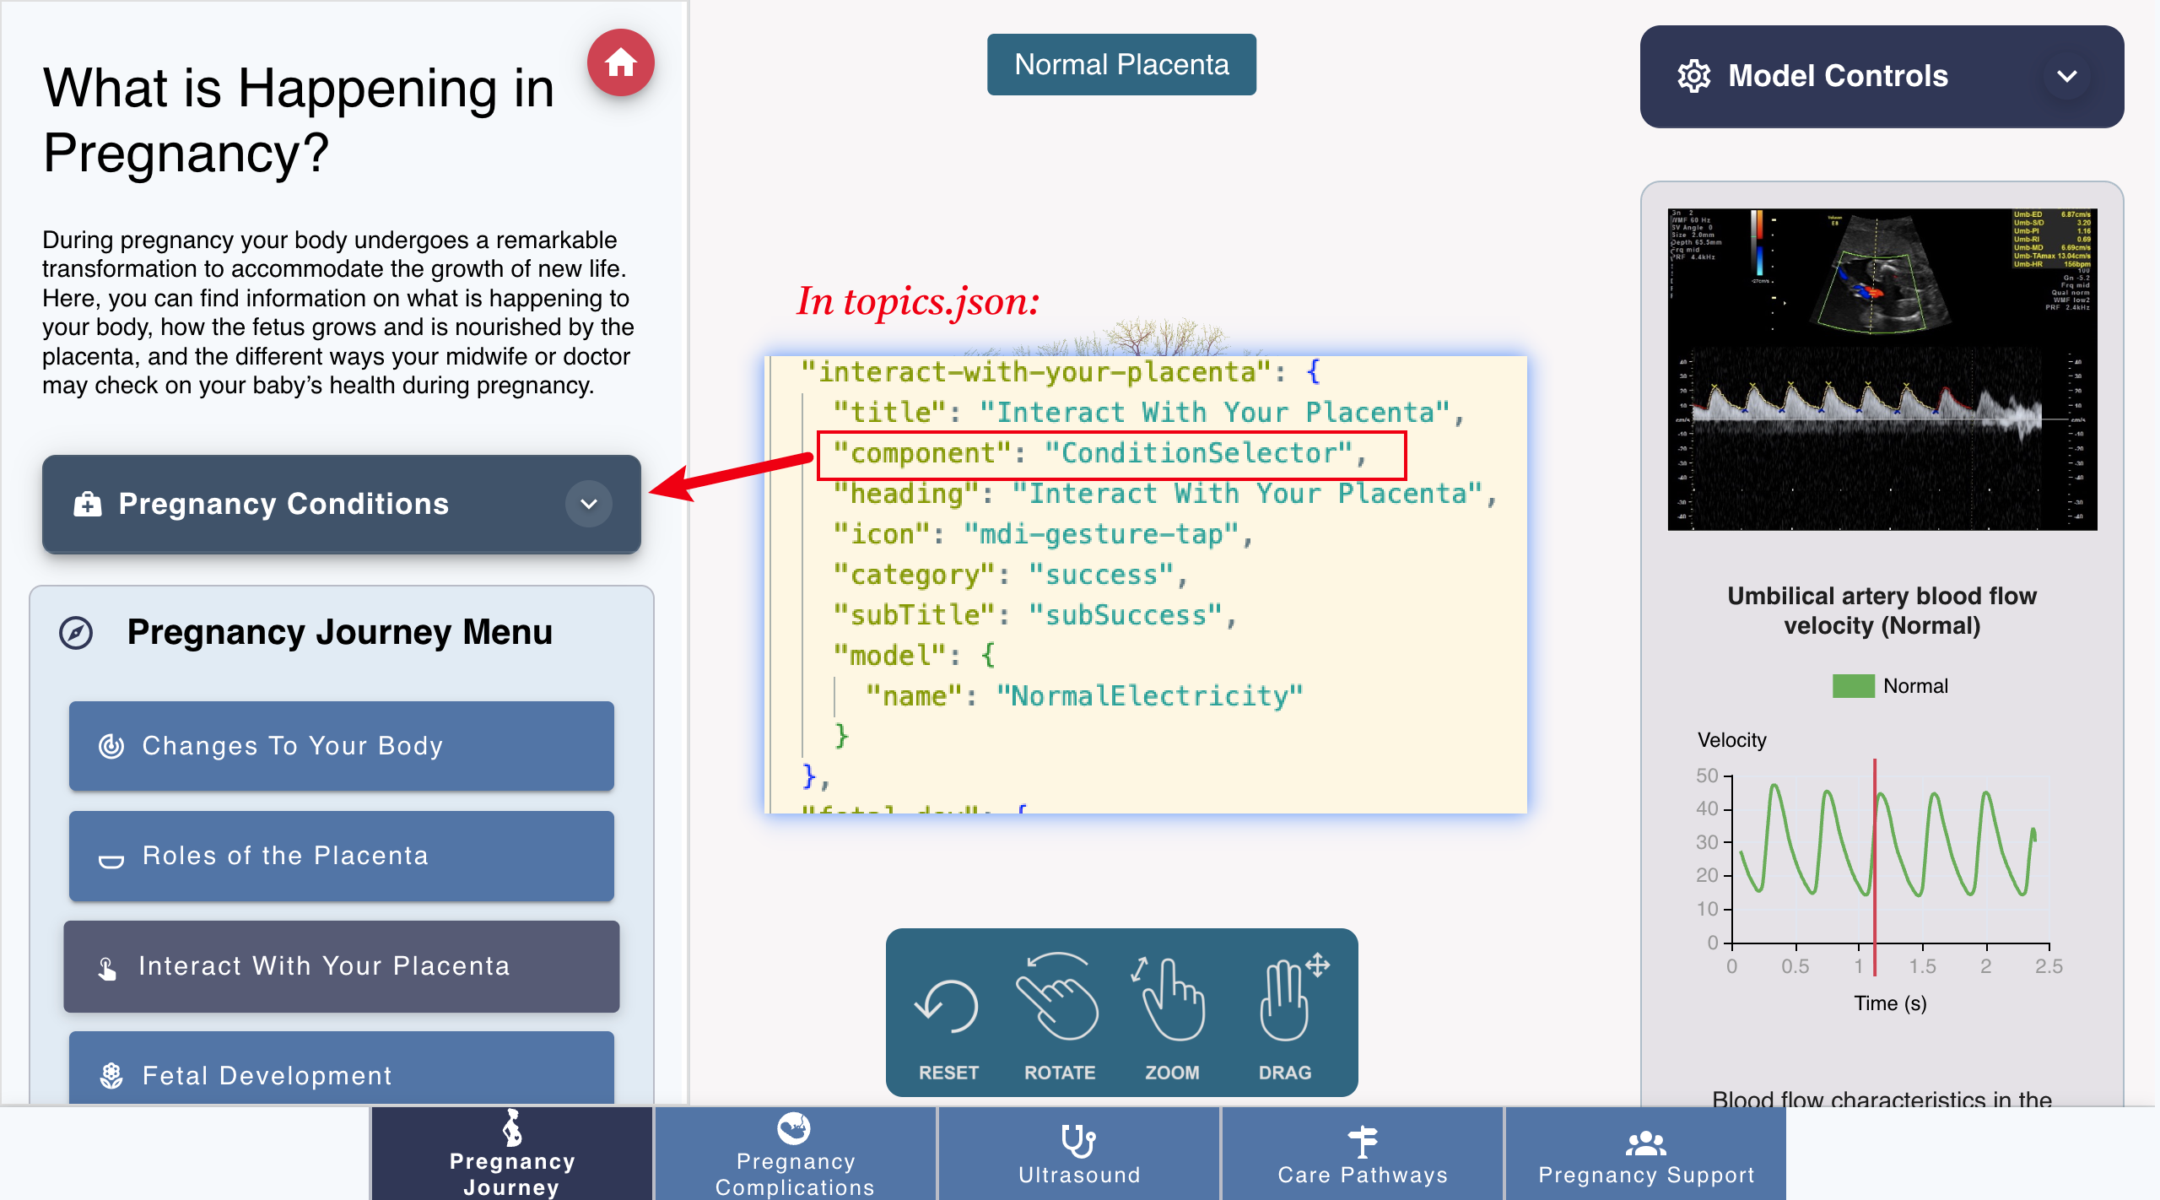Open the Fetal Development topic

(x=342, y=1069)
